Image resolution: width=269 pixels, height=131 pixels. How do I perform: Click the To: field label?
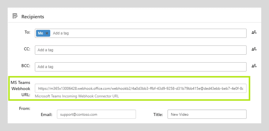tap(27, 32)
